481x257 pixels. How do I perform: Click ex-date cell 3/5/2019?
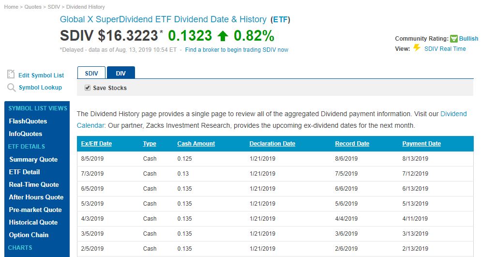coord(92,234)
